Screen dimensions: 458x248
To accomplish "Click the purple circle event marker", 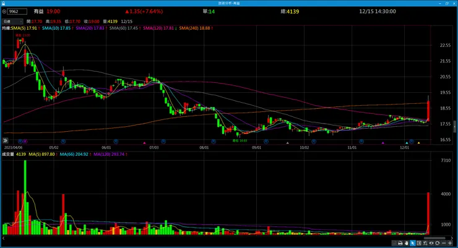I will point(25,142).
